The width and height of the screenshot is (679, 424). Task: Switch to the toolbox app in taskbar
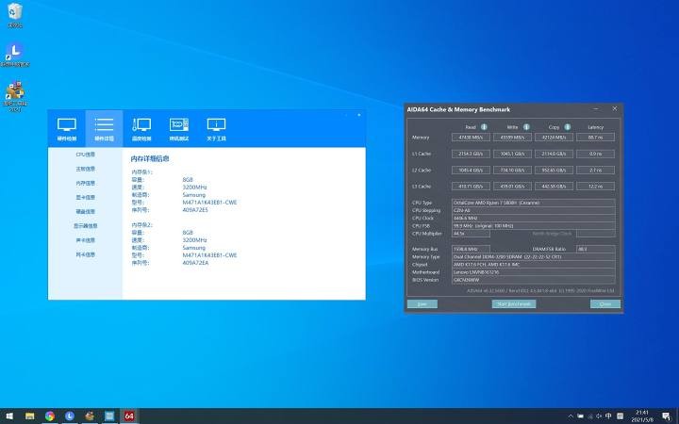pyautogui.click(x=90, y=416)
